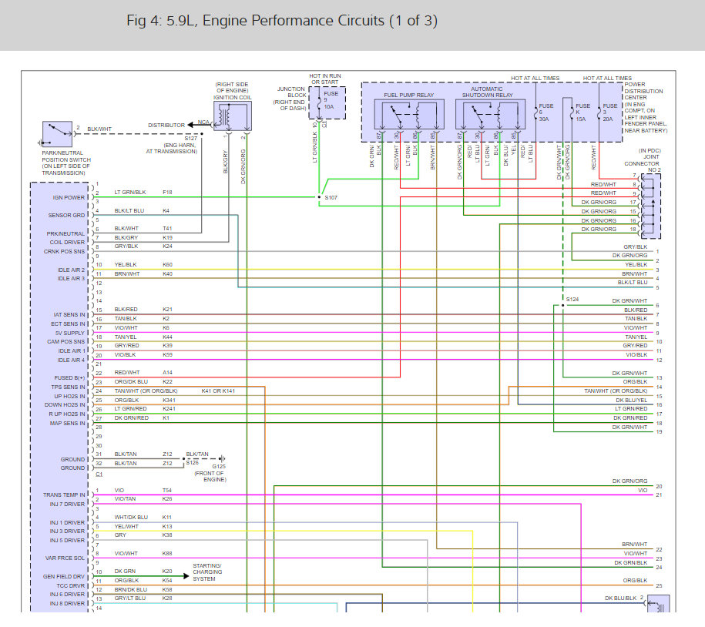Click the 'TPS SENS IN' pin label

(x=68, y=387)
